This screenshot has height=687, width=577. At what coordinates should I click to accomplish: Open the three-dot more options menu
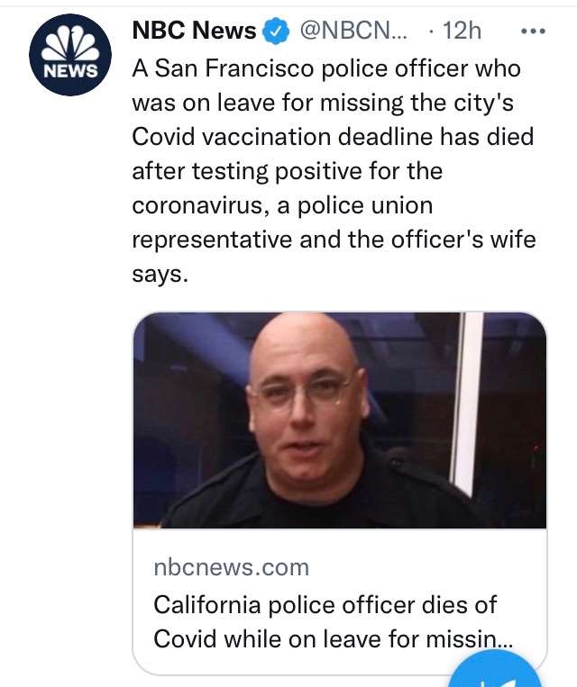click(534, 31)
